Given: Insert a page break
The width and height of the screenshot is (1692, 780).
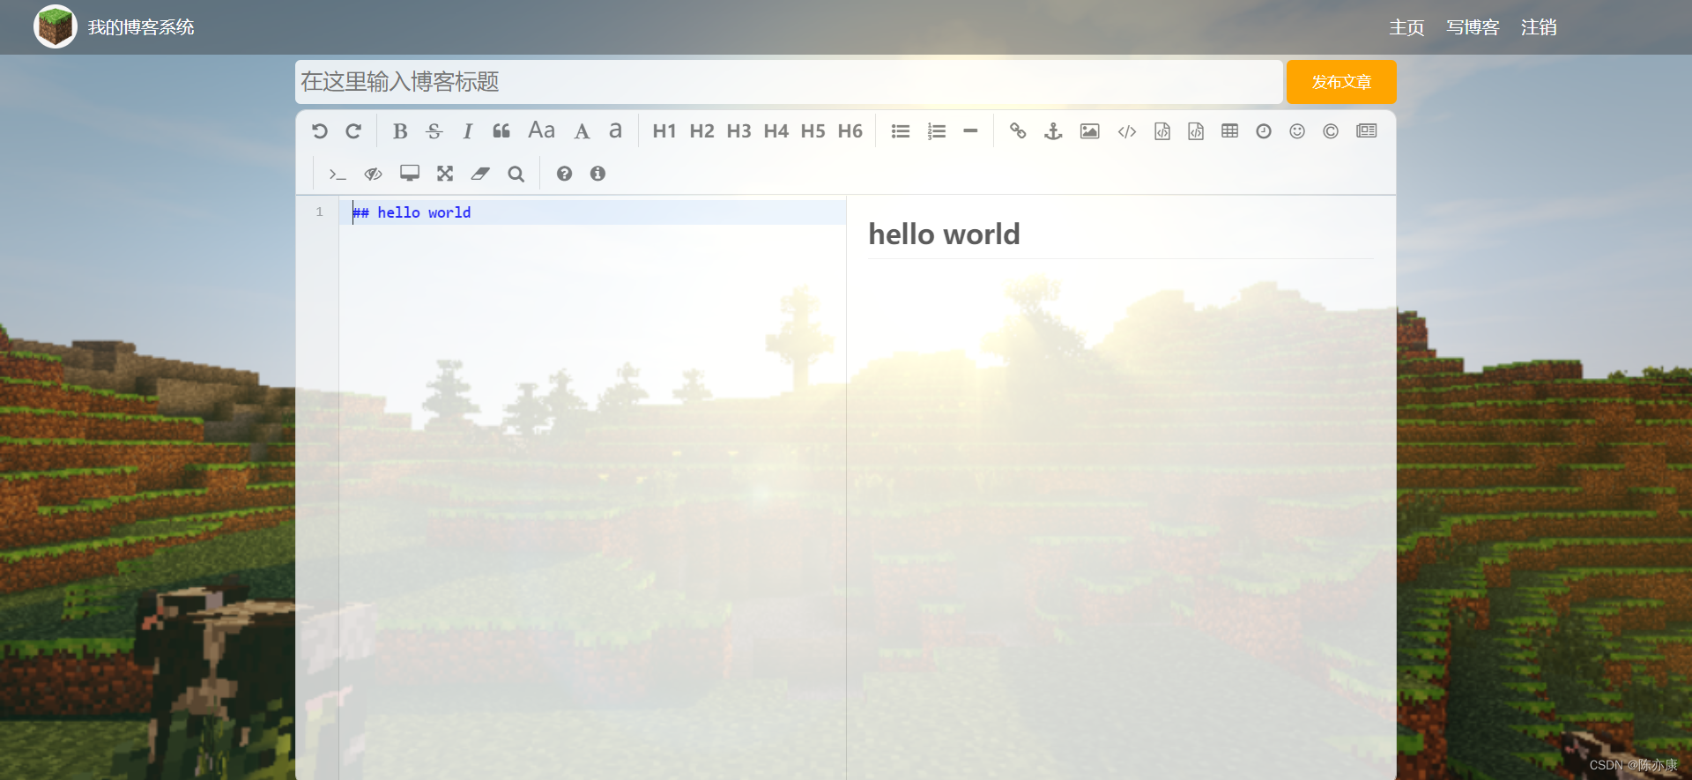Looking at the screenshot, I should click(x=1367, y=131).
